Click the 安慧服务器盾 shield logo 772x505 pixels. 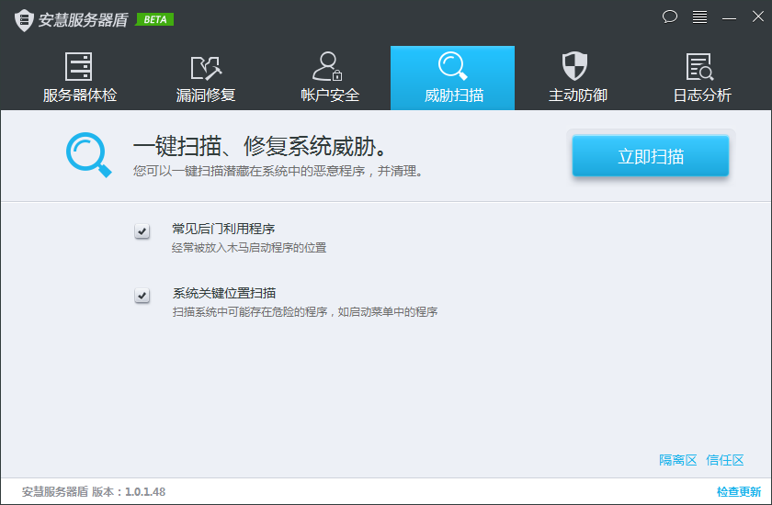pyautogui.click(x=24, y=20)
